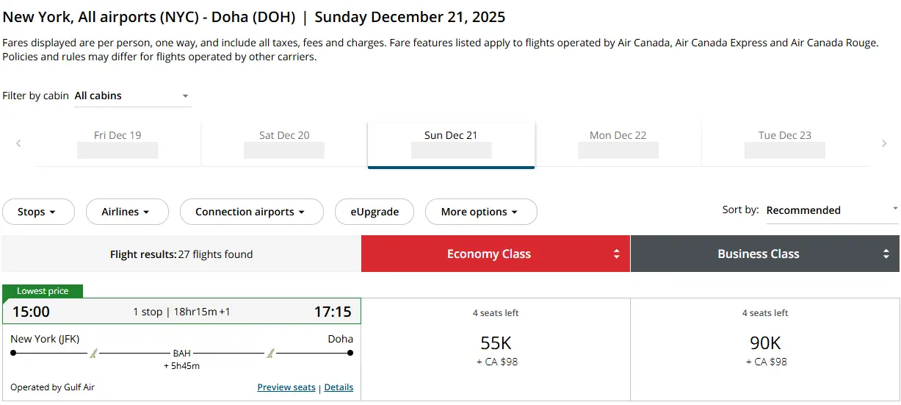Go to previous dates with left chevron
This screenshot has width=901, height=405.
click(x=18, y=143)
